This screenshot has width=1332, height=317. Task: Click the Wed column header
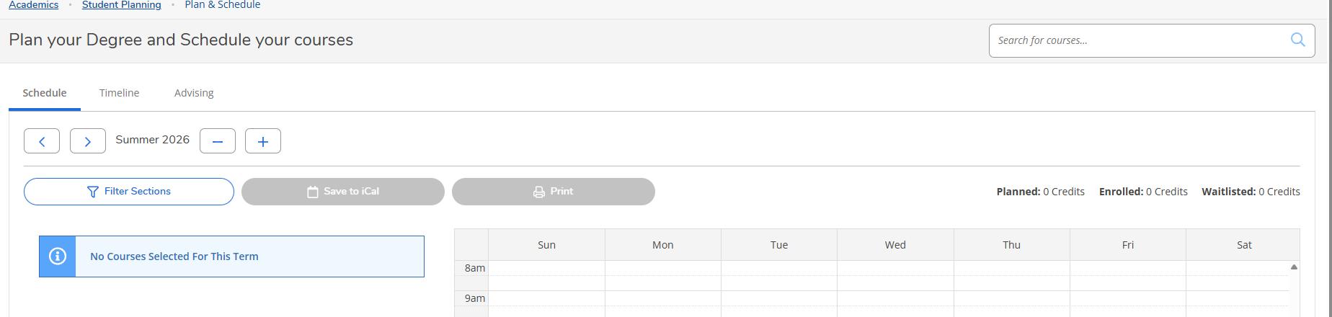click(895, 245)
